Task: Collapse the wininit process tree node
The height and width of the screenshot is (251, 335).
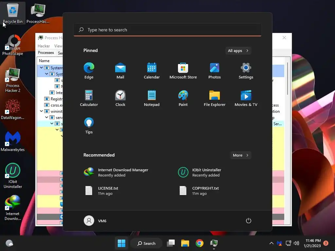Action: click(x=41, y=111)
